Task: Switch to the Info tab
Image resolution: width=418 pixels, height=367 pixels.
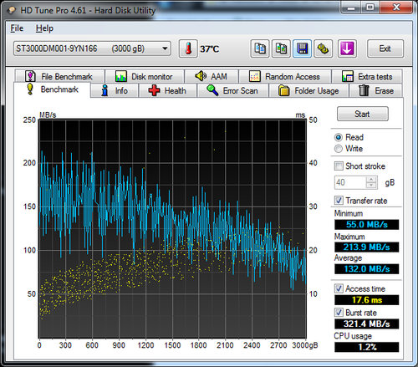Action: [x=115, y=90]
